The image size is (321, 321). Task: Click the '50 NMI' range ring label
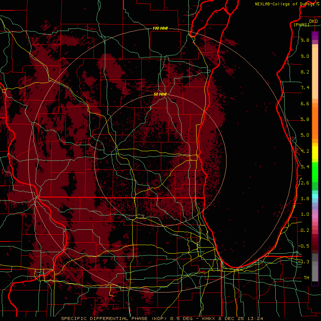coord(160,94)
